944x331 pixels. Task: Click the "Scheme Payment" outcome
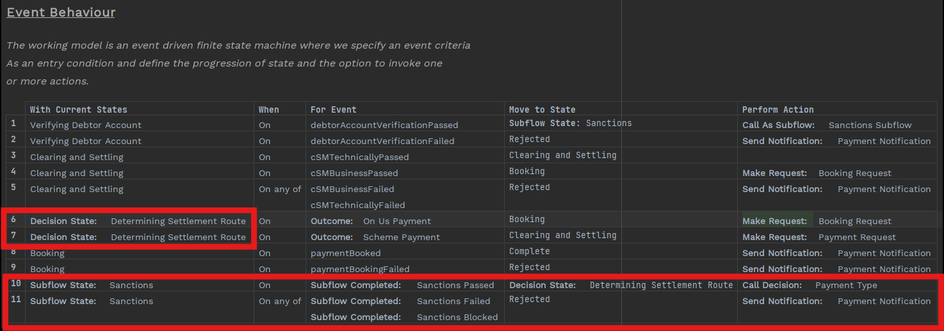[401, 237]
